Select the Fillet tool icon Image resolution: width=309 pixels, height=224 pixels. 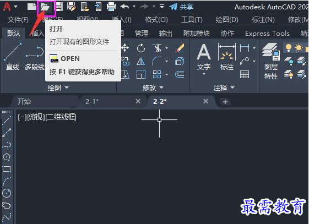click(x=157, y=61)
